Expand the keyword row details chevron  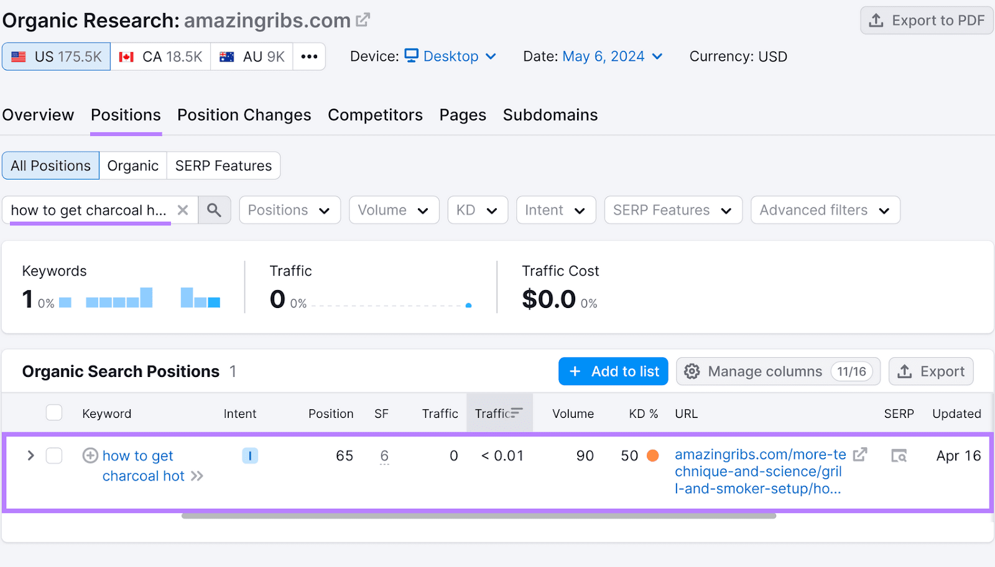(30, 455)
